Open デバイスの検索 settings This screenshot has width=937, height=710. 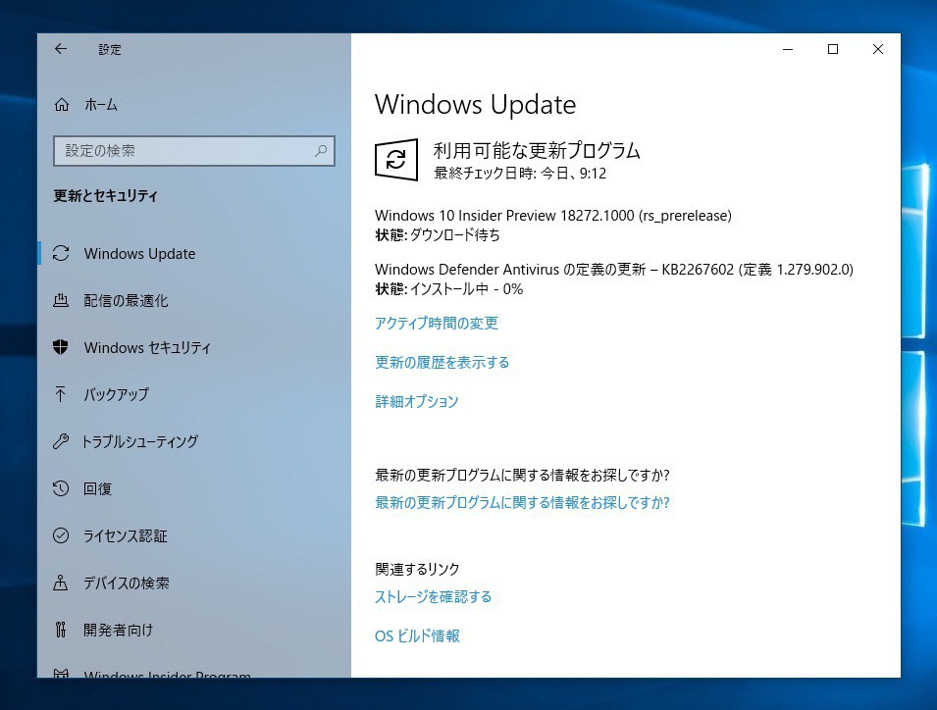127,583
